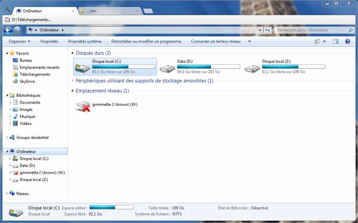Select the Images library
The image size is (358, 223).
pos(26,109)
